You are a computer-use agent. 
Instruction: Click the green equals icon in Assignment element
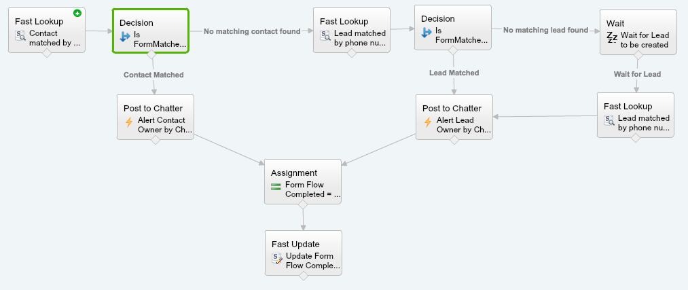click(276, 187)
